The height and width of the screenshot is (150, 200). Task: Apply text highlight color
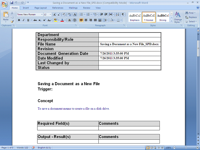pos(56,20)
